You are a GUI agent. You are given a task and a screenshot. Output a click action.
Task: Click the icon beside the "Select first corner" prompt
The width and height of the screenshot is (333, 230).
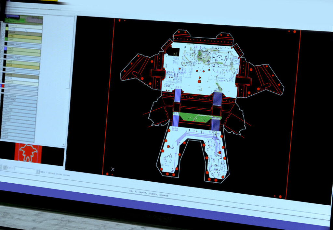[x=38, y=171]
